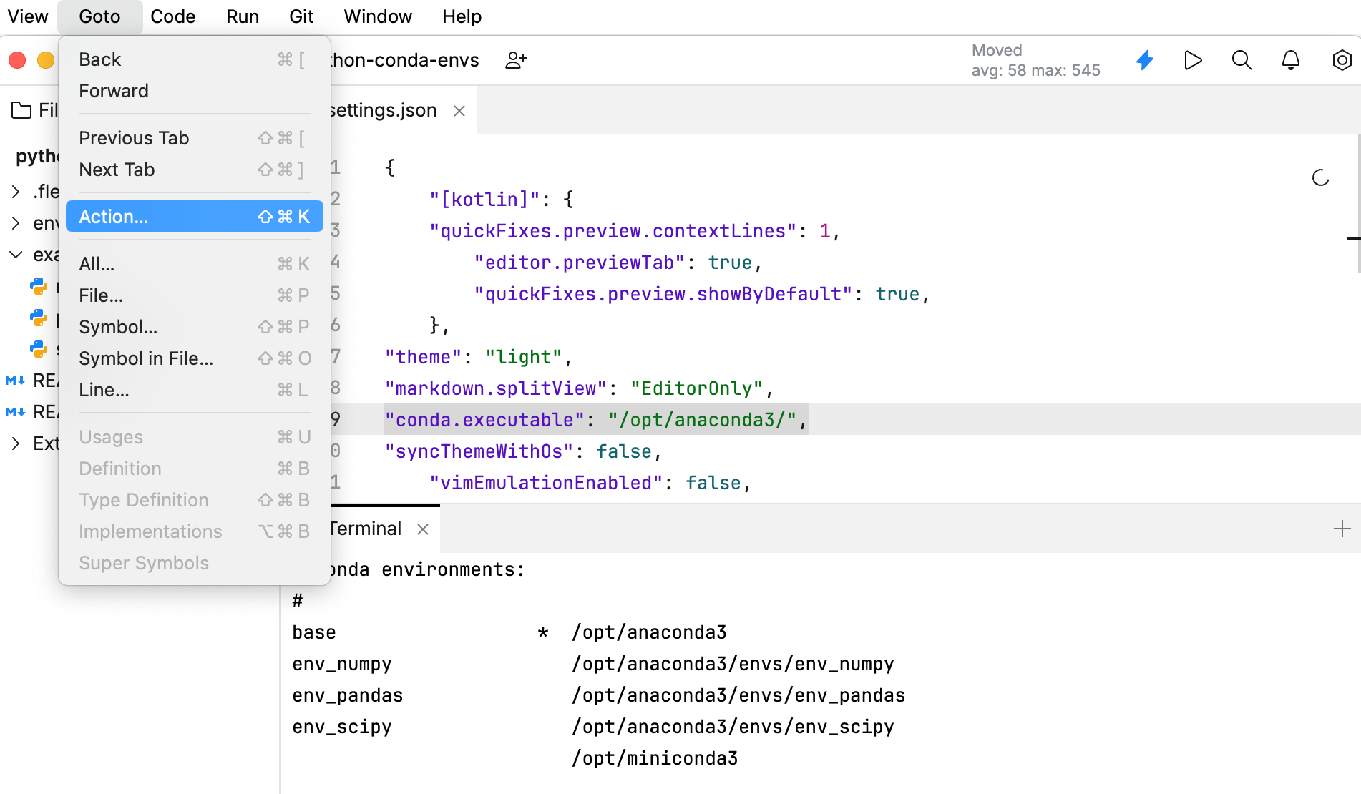Open settings with the gear icon
The image size is (1361, 794).
(1341, 60)
